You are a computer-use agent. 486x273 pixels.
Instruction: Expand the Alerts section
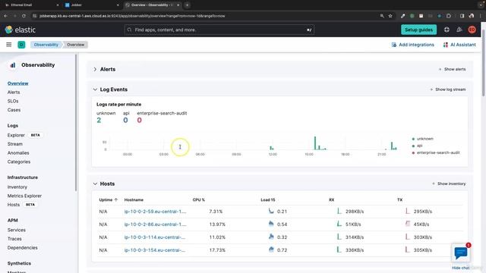click(95, 69)
